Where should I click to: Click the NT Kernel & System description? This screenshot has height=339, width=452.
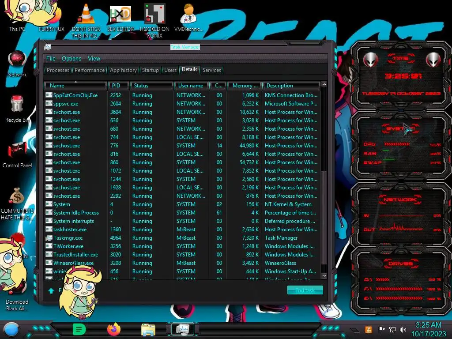pyautogui.click(x=288, y=204)
